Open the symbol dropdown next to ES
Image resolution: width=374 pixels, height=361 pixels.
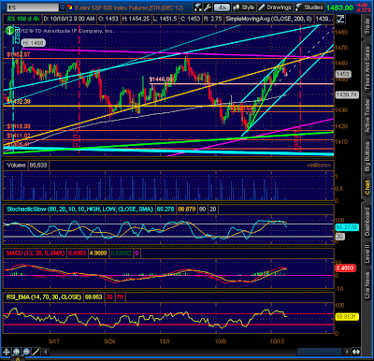pyautogui.click(x=63, y=7)
